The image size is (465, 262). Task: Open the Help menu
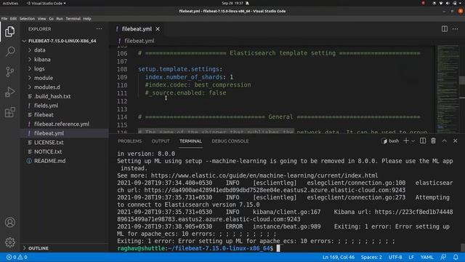[87, 18]
